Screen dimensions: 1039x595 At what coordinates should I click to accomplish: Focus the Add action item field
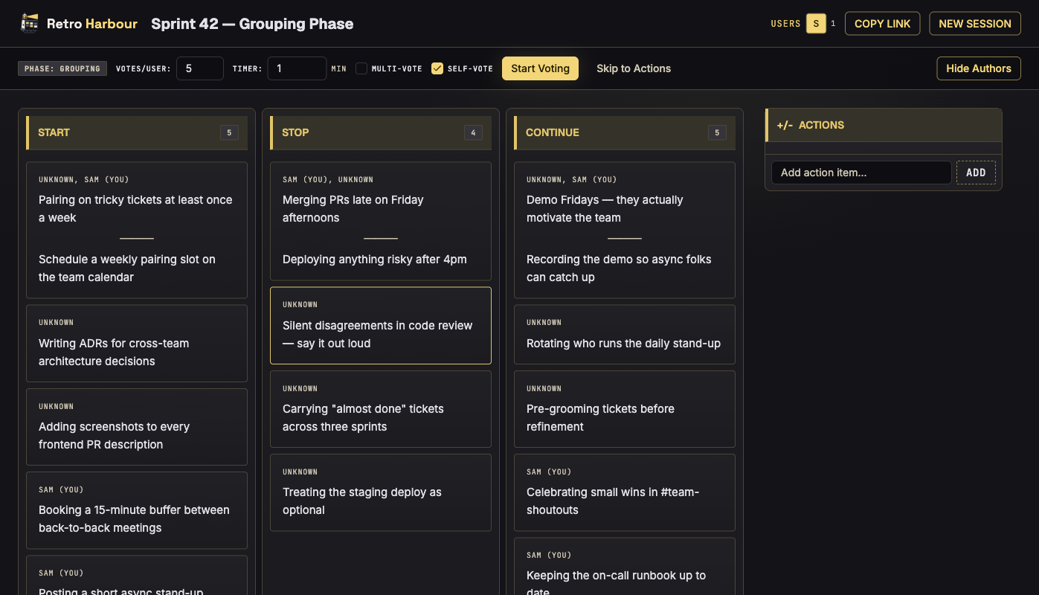click(x=861, y=173)
